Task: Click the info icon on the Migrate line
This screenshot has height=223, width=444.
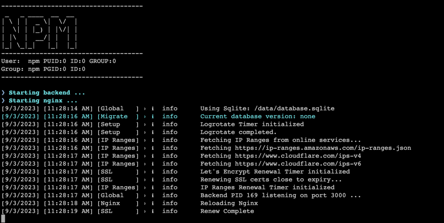Action: click(153, 117)
